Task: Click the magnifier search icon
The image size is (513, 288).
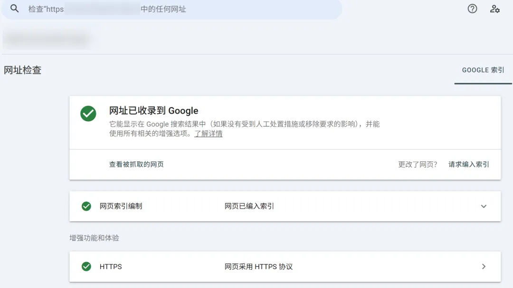Action: pyautogui.click(x=15, y=9)
